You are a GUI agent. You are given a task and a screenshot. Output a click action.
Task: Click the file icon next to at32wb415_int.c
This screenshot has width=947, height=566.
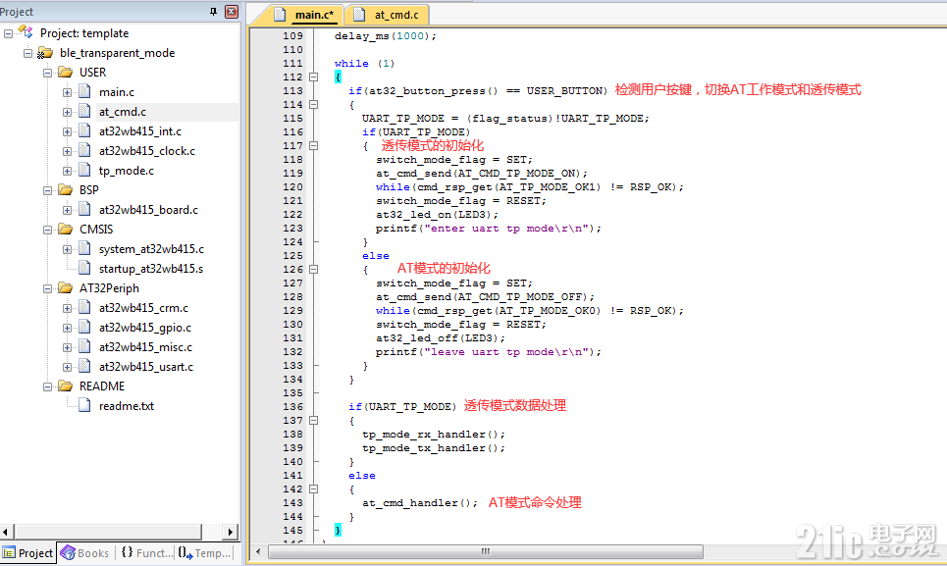85,130
